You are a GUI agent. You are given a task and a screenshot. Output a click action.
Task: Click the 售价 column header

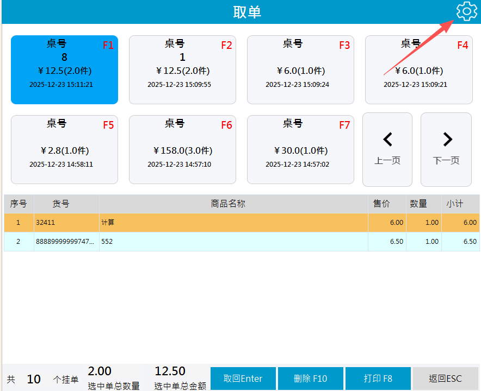(x=381, y=204)
